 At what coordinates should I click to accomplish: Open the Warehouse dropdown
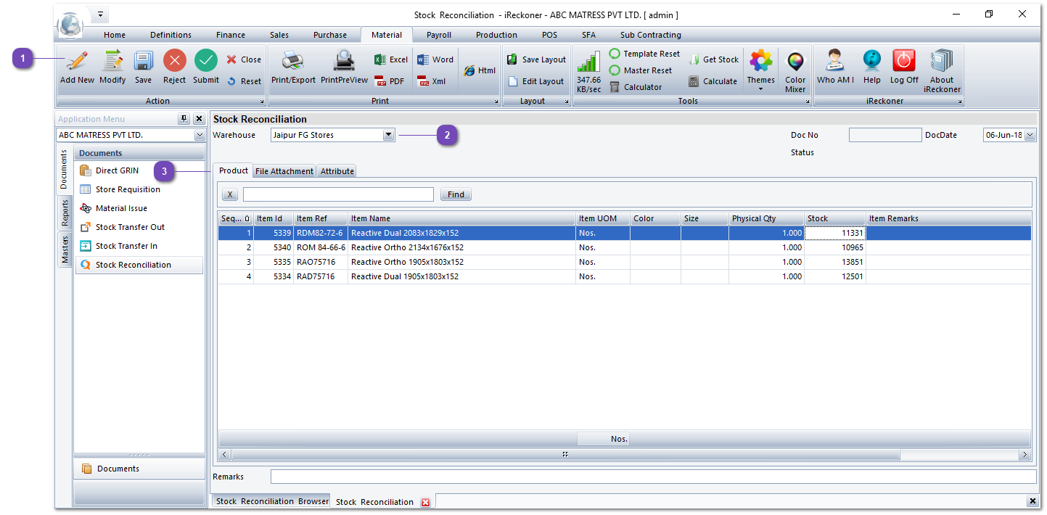pyautogui.click(x=389, y=134)
